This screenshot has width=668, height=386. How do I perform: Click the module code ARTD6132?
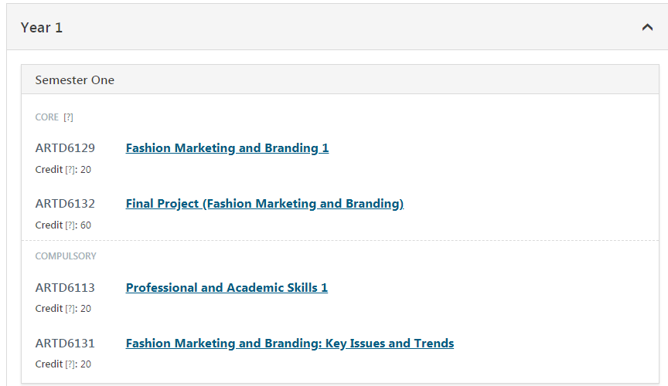(65, 204)
